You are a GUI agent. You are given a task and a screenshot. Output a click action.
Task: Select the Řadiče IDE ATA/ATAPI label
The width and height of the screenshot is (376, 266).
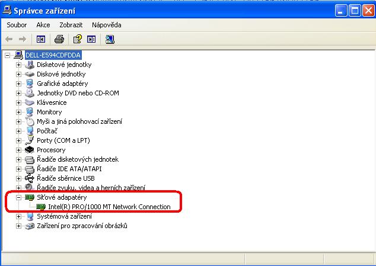69,169
